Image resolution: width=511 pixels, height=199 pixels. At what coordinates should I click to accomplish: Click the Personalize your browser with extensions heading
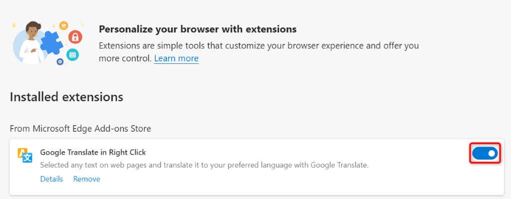click(x=198, y=29)
